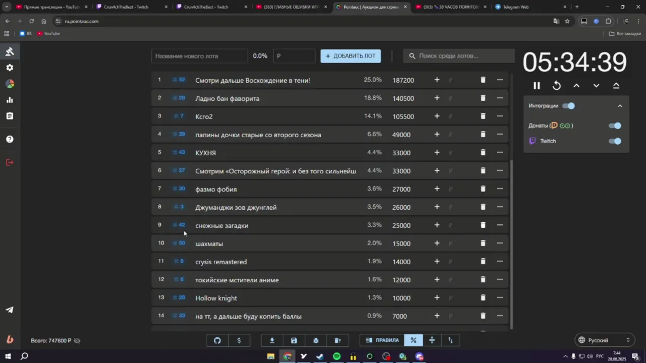Open settings gear in left sidebar
646x363 pixels.
coord(10,68)
